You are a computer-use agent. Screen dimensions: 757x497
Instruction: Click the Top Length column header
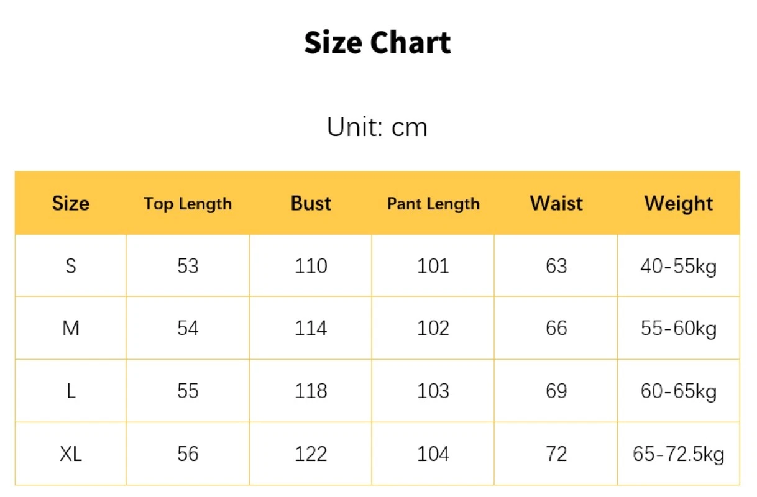(x=188, y=204)
